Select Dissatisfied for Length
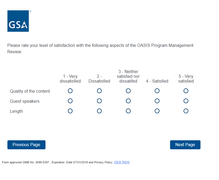Viewport: 219px width, 180px height. click(99, 111)
